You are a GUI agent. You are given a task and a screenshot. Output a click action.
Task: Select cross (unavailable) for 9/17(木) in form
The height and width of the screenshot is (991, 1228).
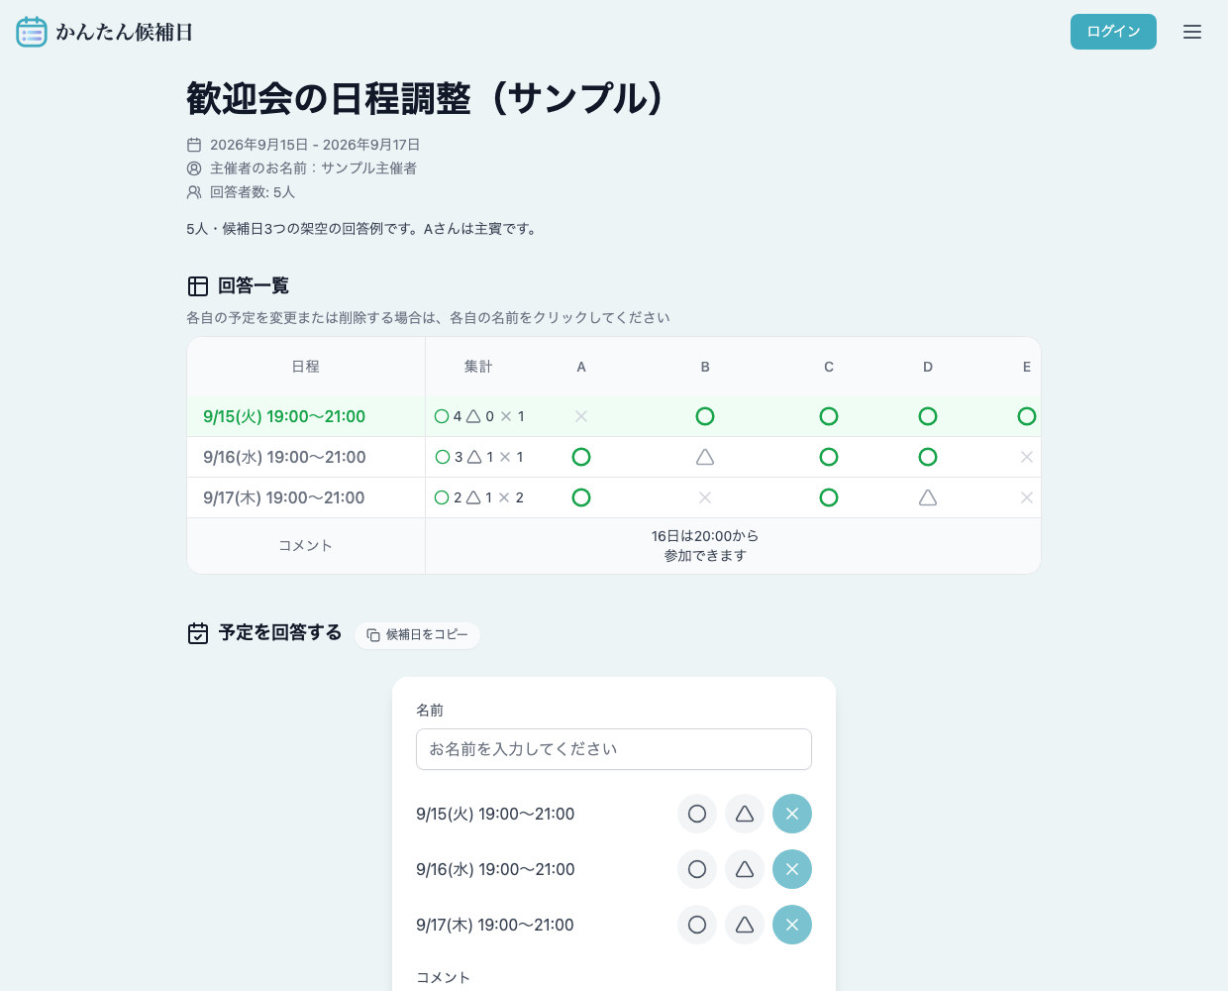click(x=792, y=925)
